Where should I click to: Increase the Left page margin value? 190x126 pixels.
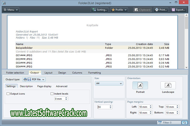point(151,106)
